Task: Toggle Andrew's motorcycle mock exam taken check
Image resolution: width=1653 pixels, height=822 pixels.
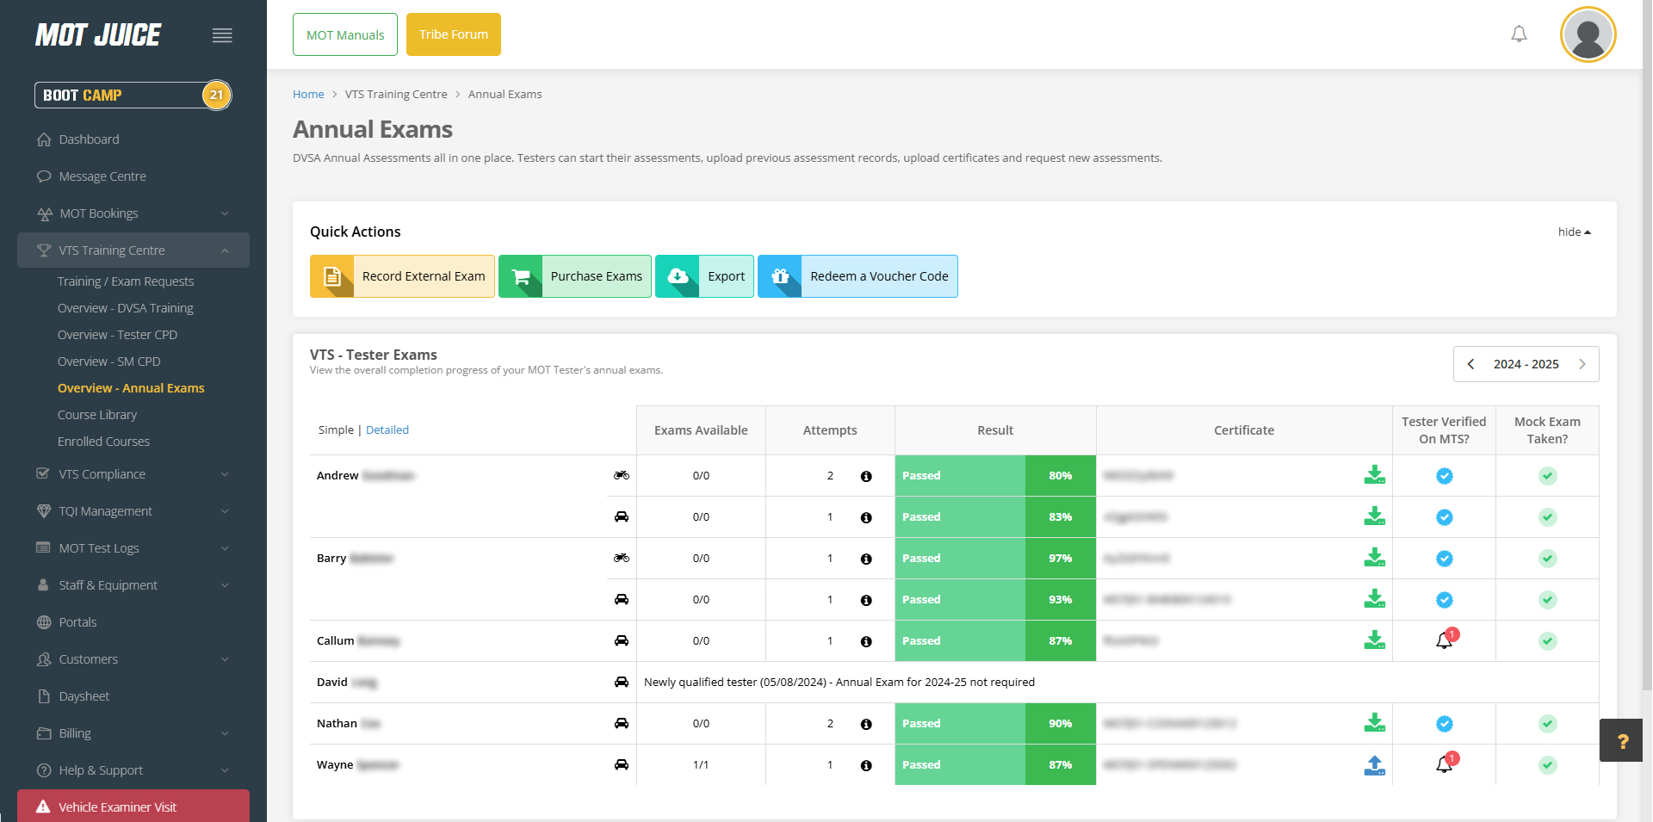Action: 1547,476
